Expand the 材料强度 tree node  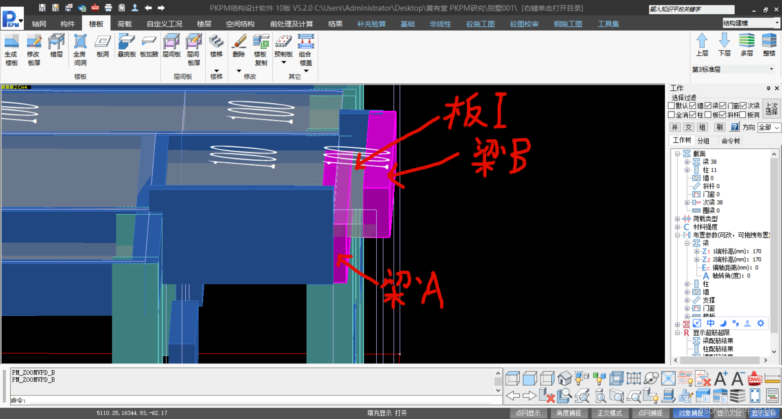click(677, 227)
